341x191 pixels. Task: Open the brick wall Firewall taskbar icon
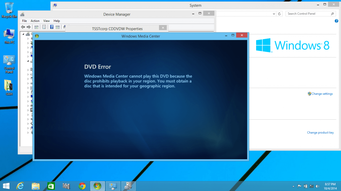coord(66,186)
